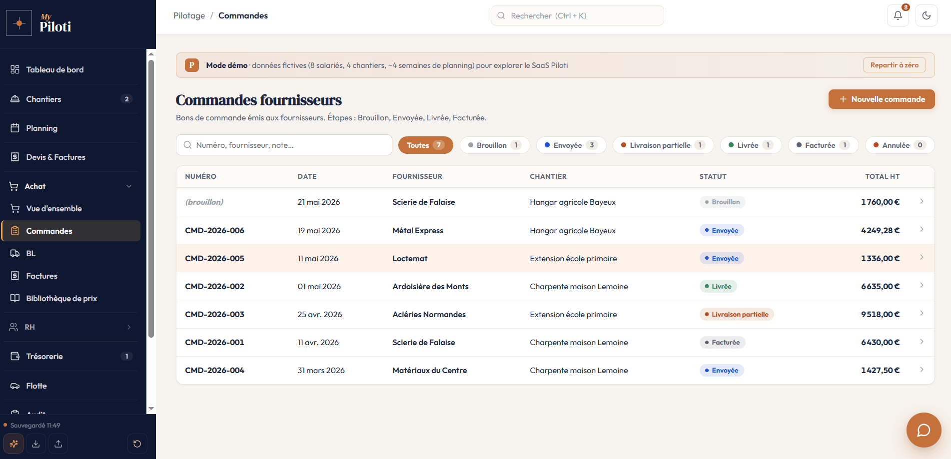This screenshot has width=951, height=459.
Task: Click order number CMD-2026-005
Action: (214, 258)
